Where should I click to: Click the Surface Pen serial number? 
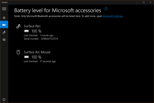pyautogui.click(x=49, y=39)
